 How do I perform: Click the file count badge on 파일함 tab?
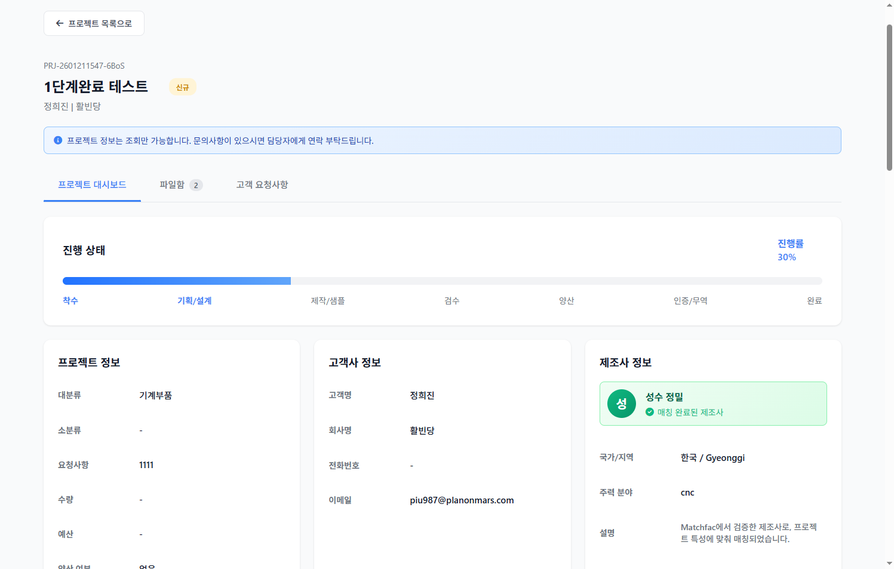click(197, 185)
